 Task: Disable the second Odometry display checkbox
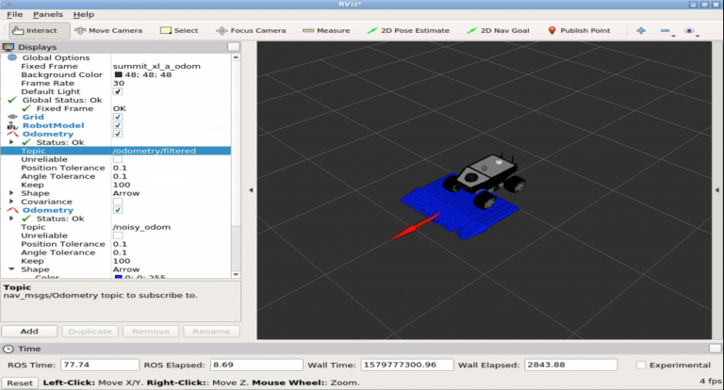point(118,210)
